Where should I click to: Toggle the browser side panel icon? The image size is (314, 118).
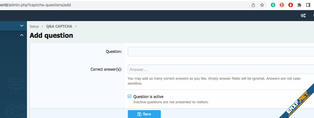pyautogui.click(x=308, y=5)
